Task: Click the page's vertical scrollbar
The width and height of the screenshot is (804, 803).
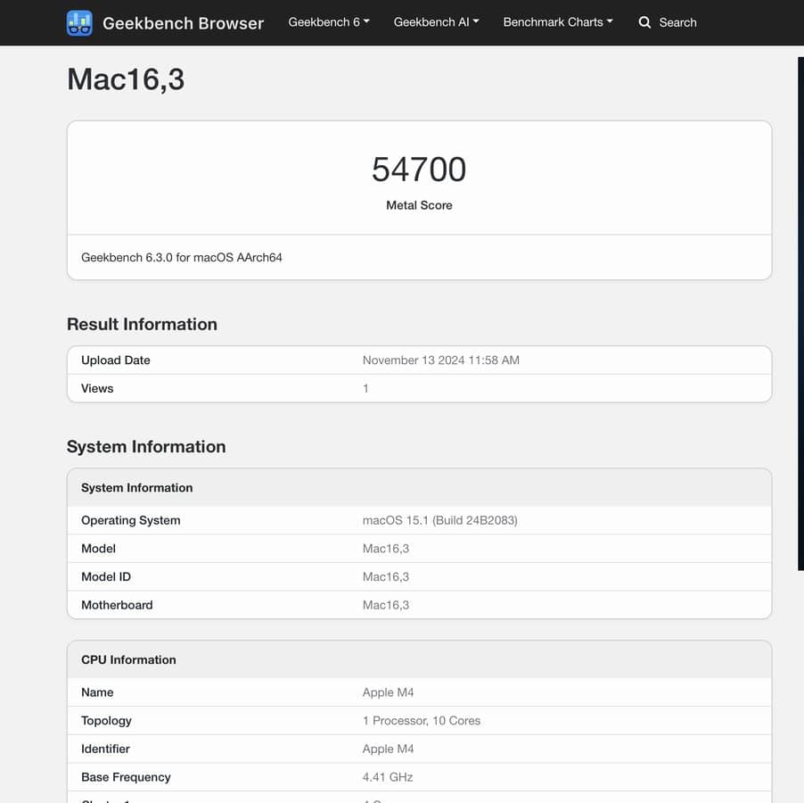Action: [x=800, y=312]
